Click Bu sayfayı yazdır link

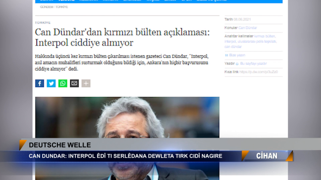[x=254, y=63]
